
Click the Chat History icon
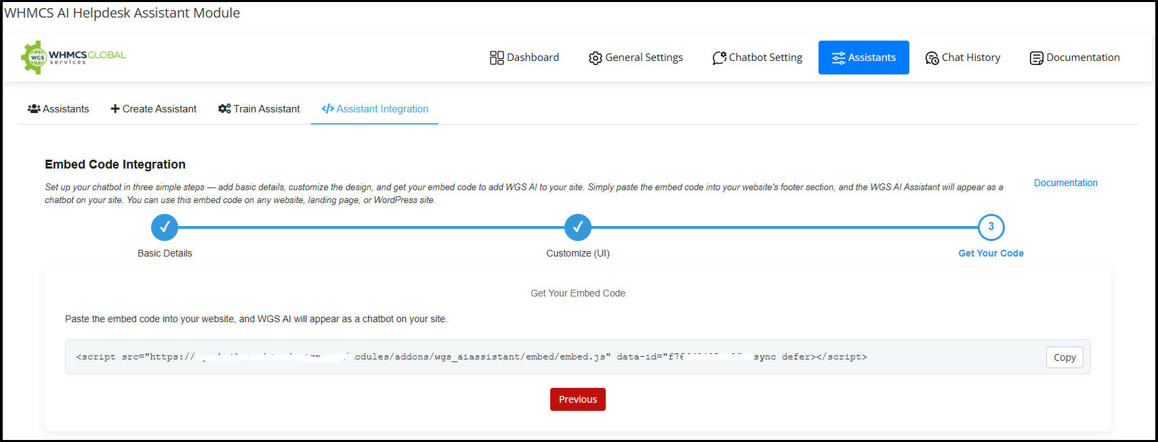pyautogui.click(x=932, y=58)
